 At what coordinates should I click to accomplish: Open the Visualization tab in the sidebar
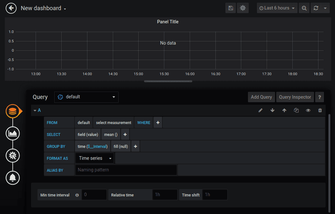tap(13, 134)
